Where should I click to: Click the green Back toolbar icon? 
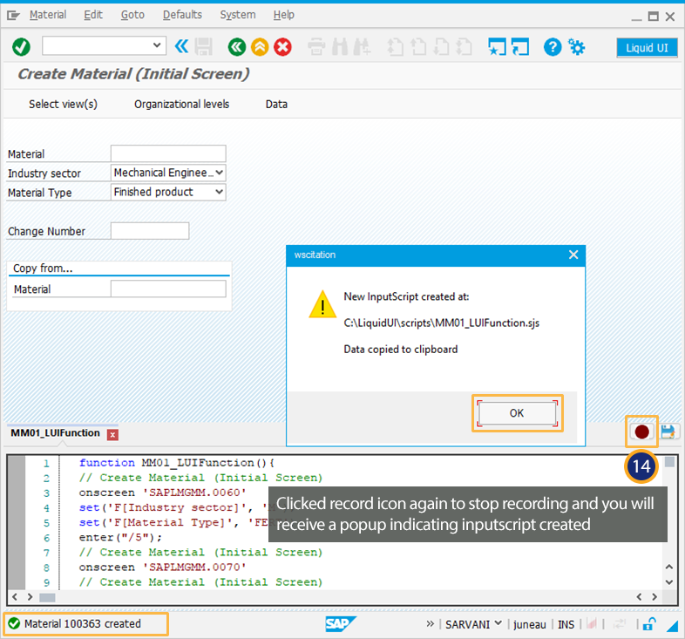[237, 47]
